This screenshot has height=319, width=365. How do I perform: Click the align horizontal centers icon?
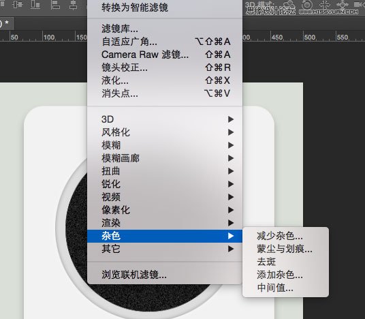[x=73, y=5]
